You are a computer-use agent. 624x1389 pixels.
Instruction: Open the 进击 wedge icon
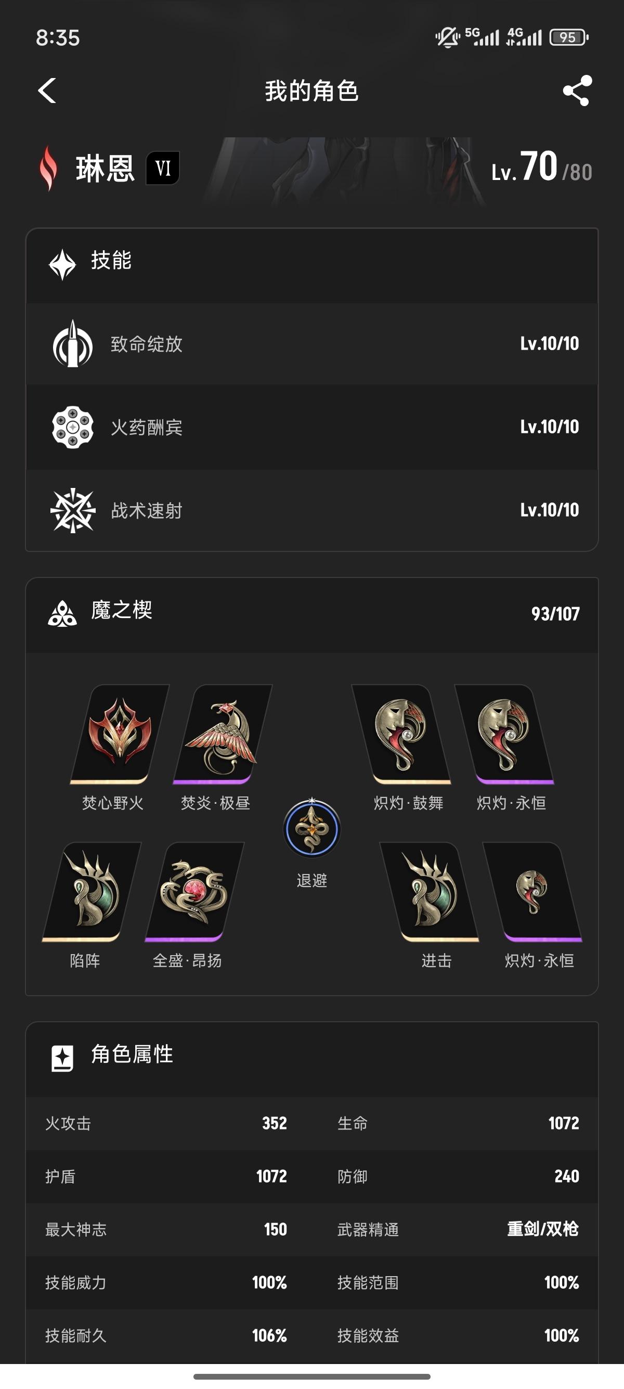(x=430, y=891)
